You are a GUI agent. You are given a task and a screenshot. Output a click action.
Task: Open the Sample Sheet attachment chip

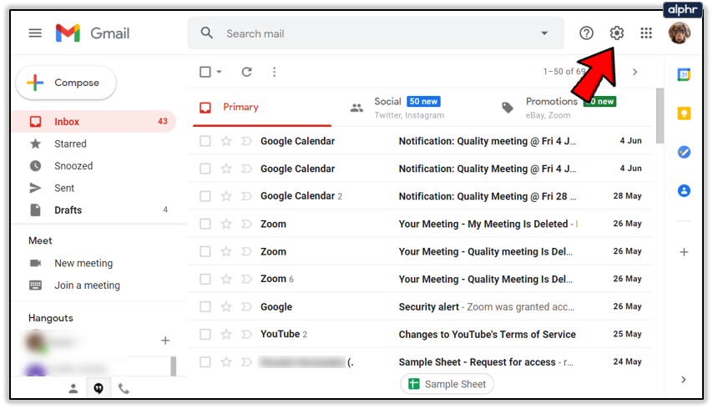[x=447, y=384]
